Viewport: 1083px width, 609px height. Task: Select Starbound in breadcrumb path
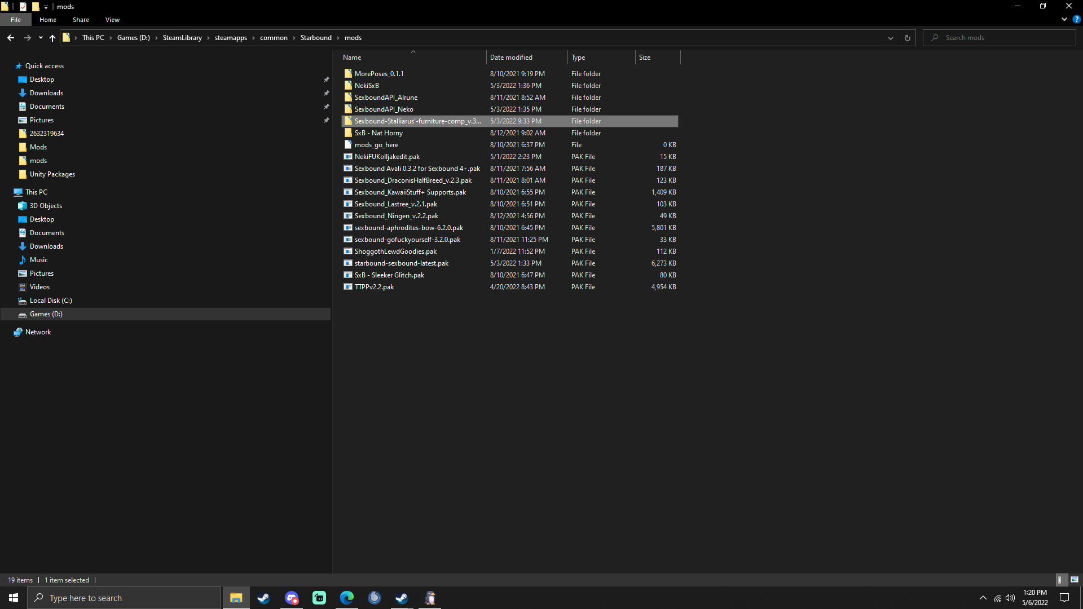[316, 38]
